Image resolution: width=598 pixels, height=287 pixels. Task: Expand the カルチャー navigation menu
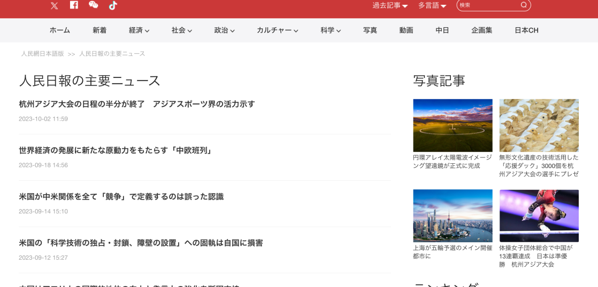pyautogui.click(x=277, y=30)
